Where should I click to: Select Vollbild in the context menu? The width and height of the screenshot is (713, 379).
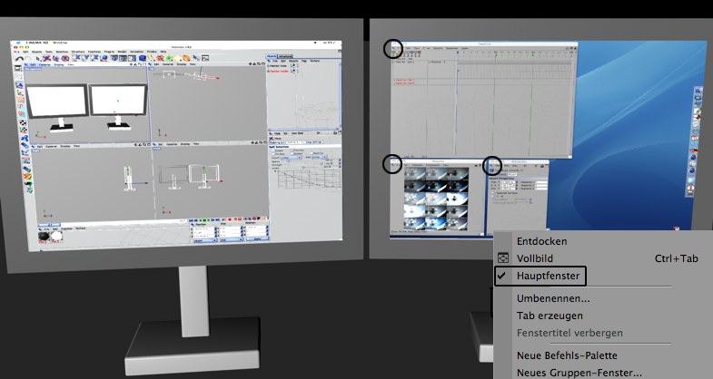click(x=535, y=258)
